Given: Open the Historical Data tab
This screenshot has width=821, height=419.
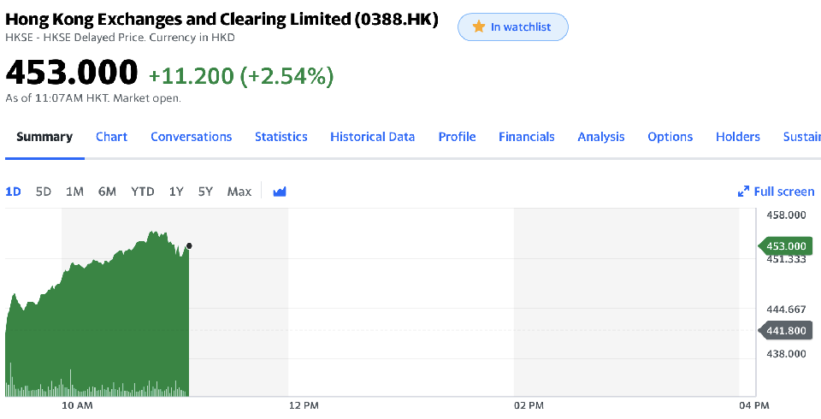Looking at the screenshot, I should (372, 137).
